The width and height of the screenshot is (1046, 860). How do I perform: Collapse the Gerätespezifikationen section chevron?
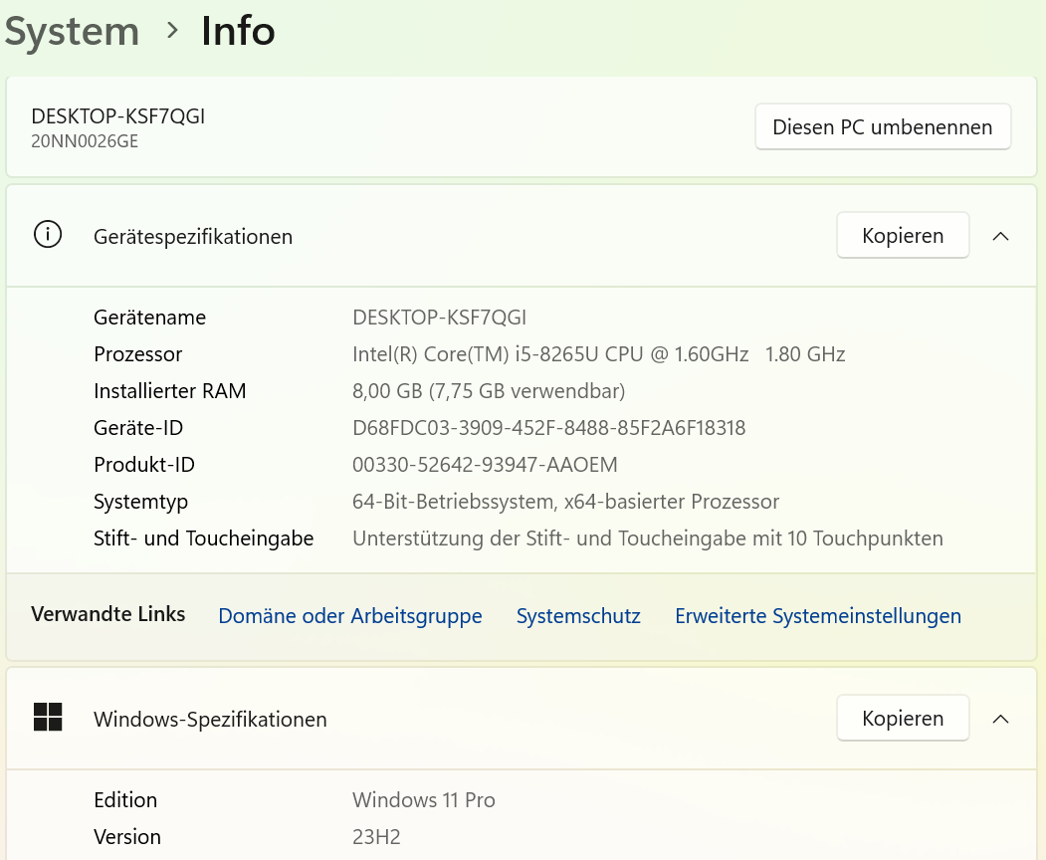(x=1000, y=236)
